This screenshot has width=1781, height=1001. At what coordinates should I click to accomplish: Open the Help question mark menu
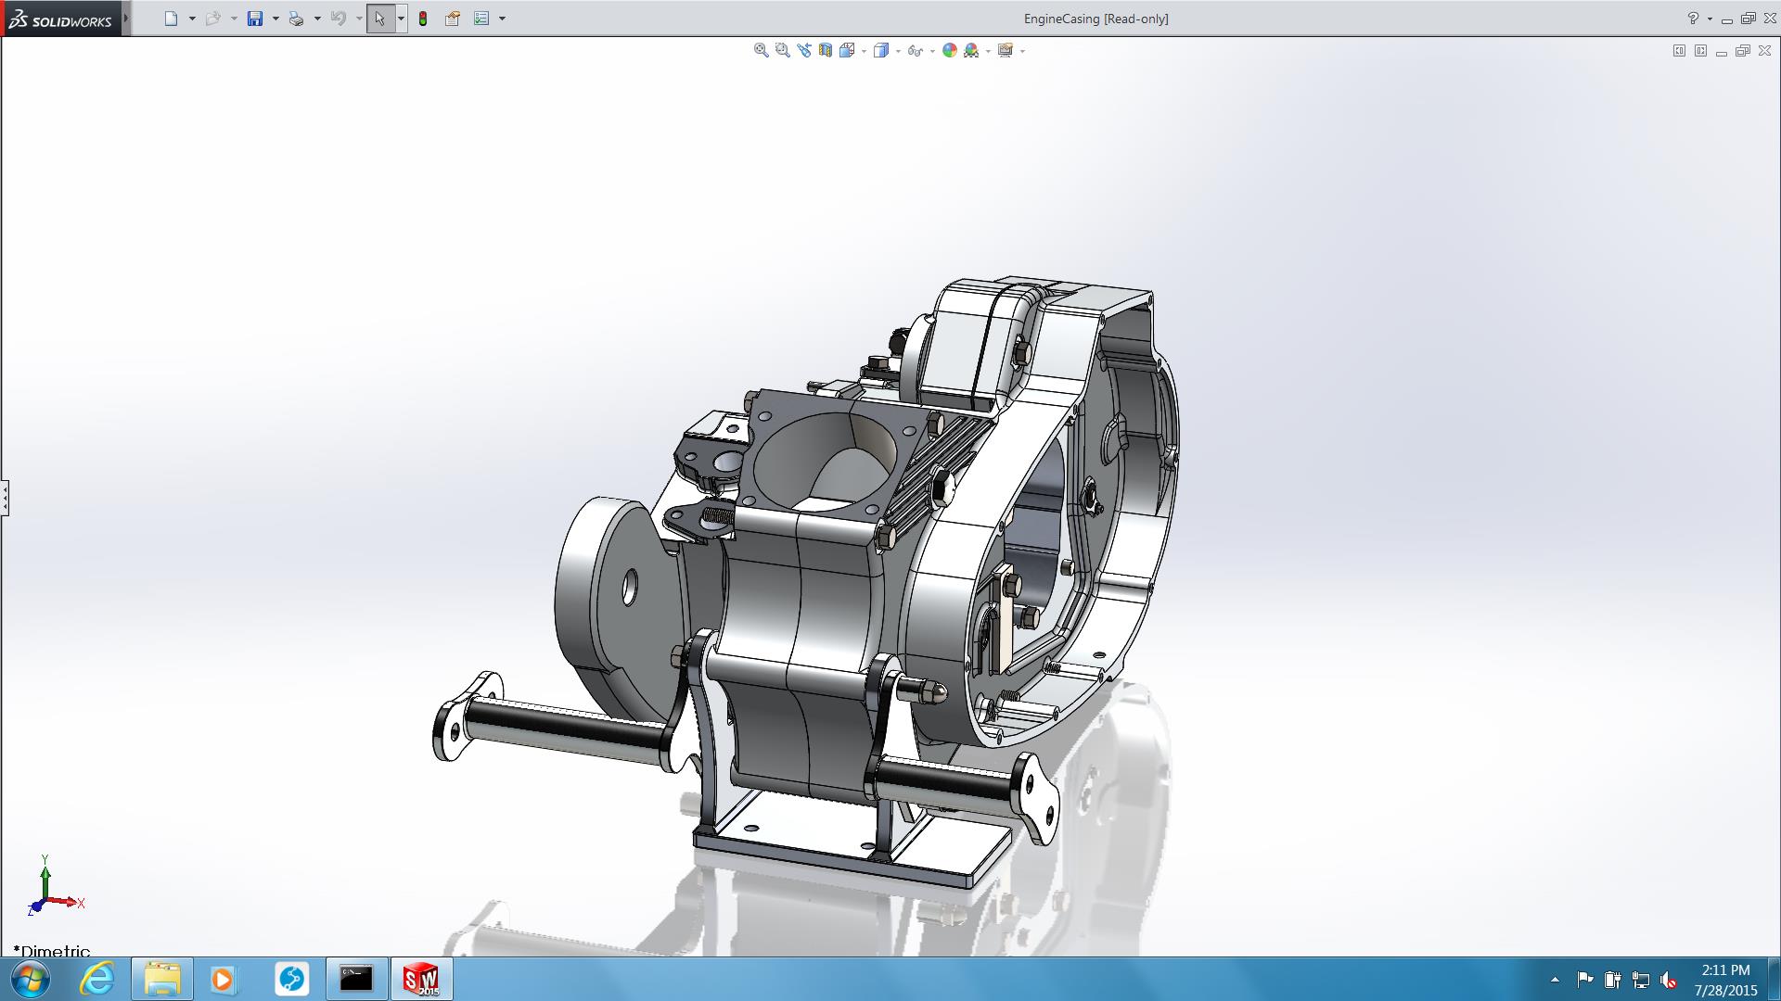(x=1693, y=19)
